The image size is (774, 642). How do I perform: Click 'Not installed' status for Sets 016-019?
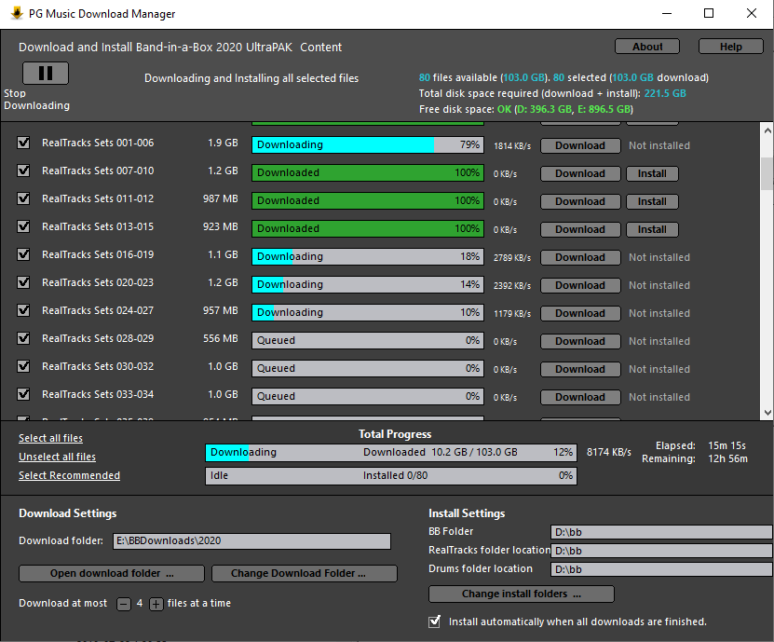point(659,257)
